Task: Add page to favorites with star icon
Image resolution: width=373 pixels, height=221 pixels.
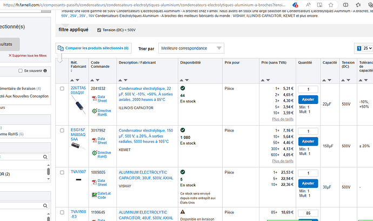Action: coord(331,5)
